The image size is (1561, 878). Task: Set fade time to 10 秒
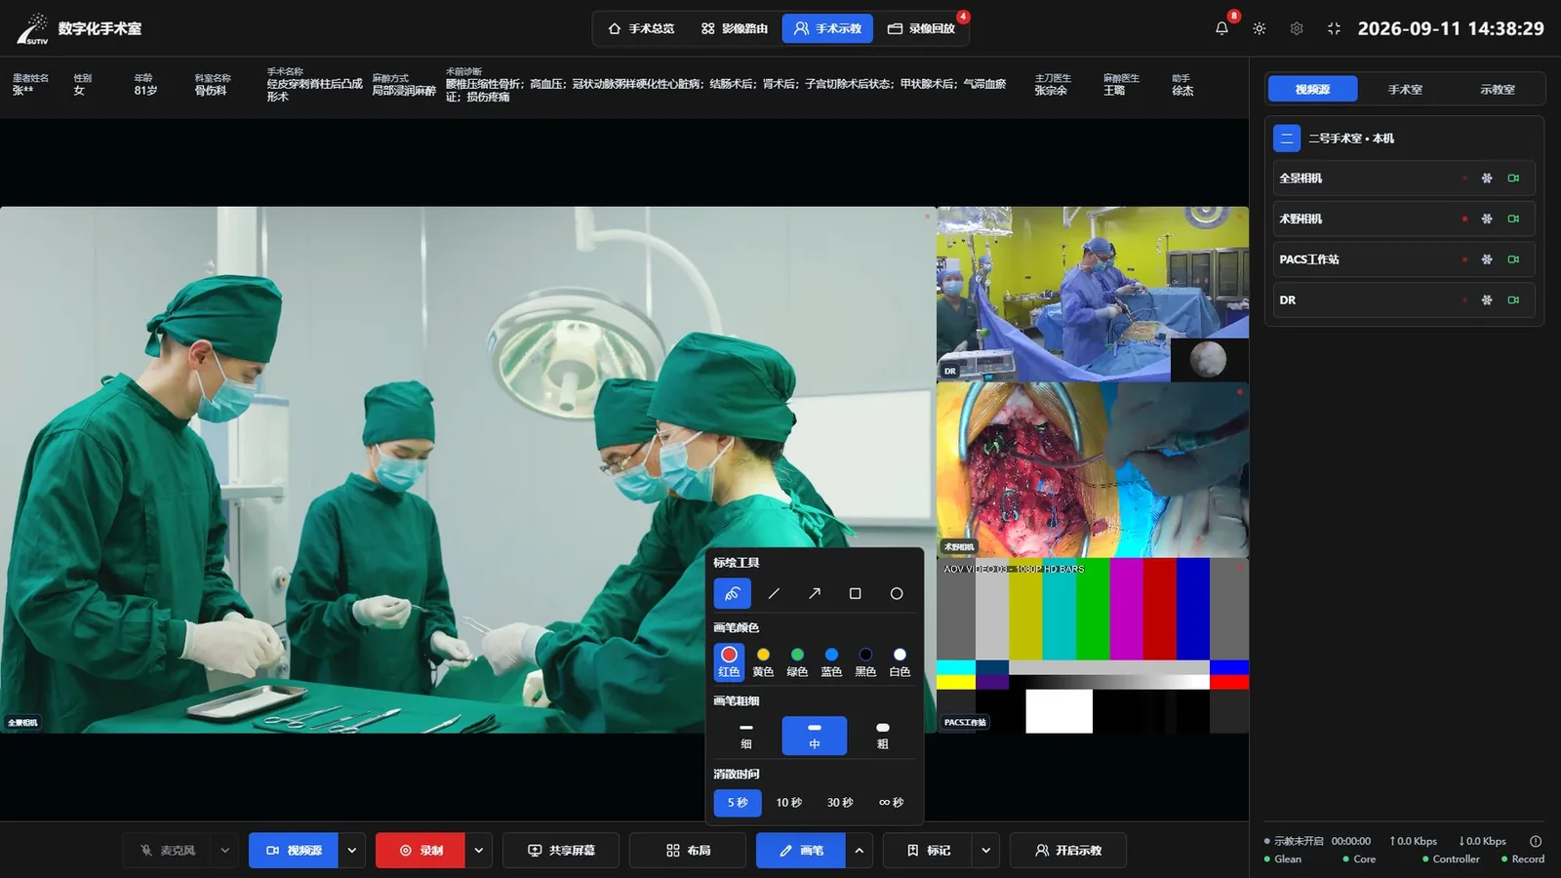tap(789, 802)
